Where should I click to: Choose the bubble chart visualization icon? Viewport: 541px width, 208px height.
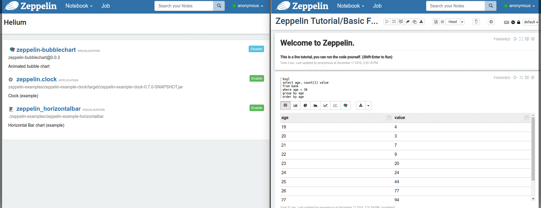click(345, 105)
